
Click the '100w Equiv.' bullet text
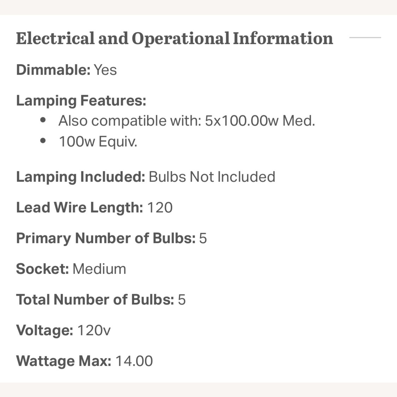(x=98, y=142)
